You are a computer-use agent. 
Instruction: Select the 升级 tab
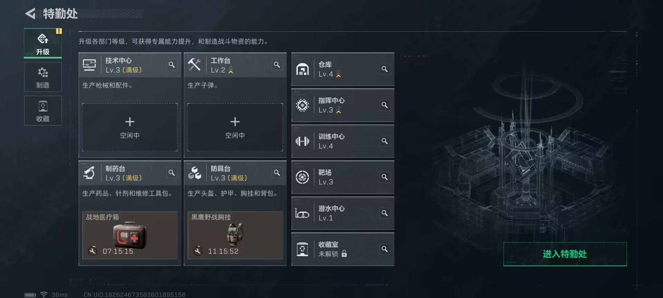coord(43,43)
